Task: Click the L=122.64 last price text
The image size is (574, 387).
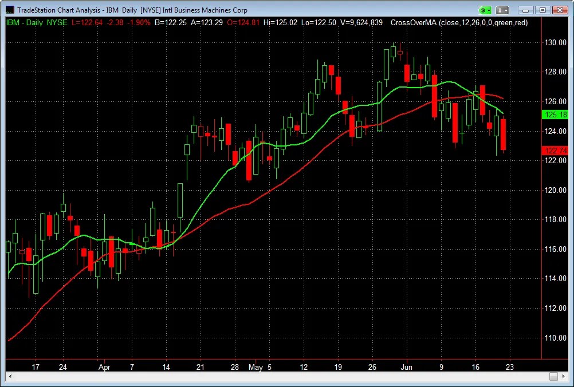Action: pos(87,23)
